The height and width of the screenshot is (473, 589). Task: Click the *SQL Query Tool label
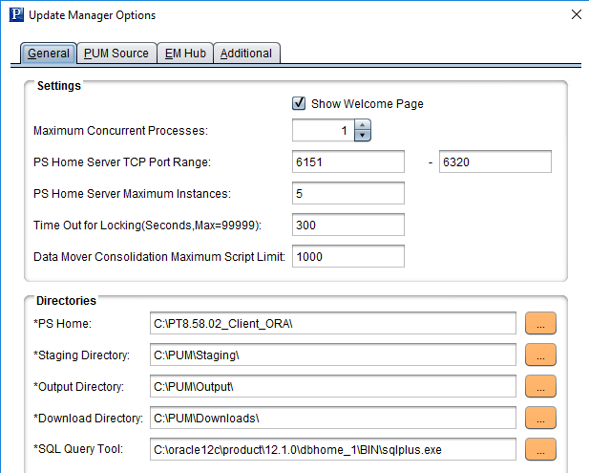(78, 449)
